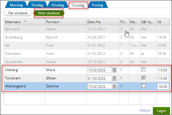Viewport: 172px width, 115px height.
Task: Edit the Dato fra field for Uleberg
Action: coord(99,70)
